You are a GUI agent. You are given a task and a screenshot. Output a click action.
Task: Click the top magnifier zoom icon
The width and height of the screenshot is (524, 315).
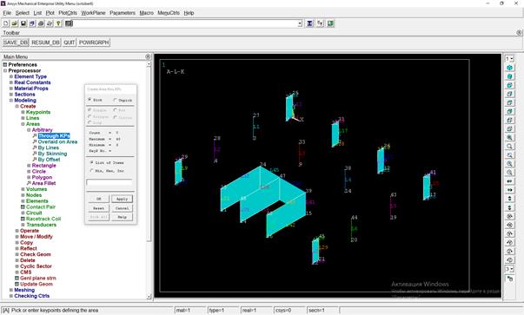(509, 137)
